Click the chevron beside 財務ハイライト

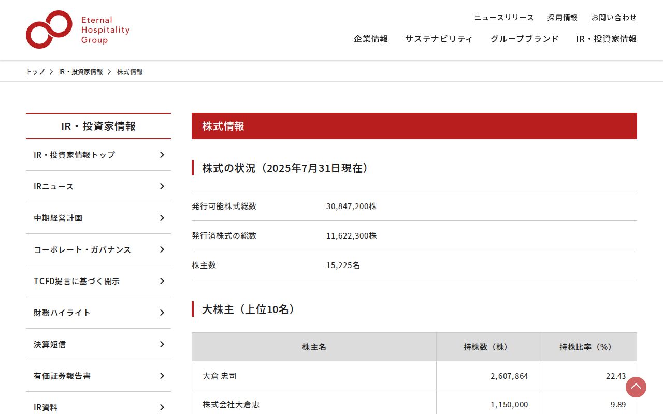coord(162,313)
